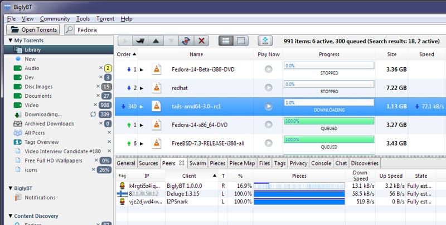
Task: Click the Downloading... sidebar icon
Action: pos(18,114)
